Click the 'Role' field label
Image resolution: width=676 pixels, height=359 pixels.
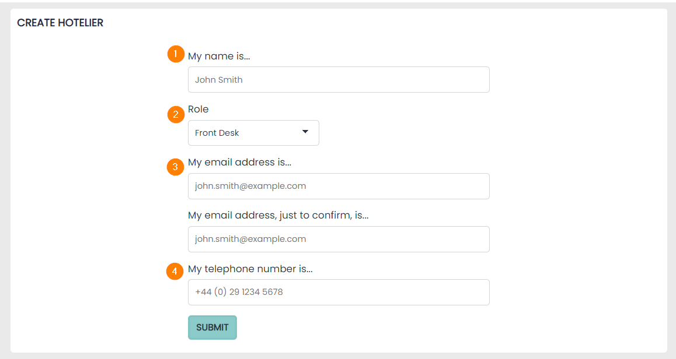tap(198, 110)
